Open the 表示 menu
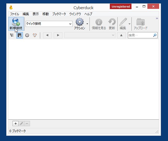The width and height of the screenshot is (168, 141). click(x=35, y=14)
